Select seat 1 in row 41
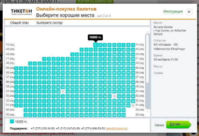Screen dimensions: 199x136 coord(44,59)
